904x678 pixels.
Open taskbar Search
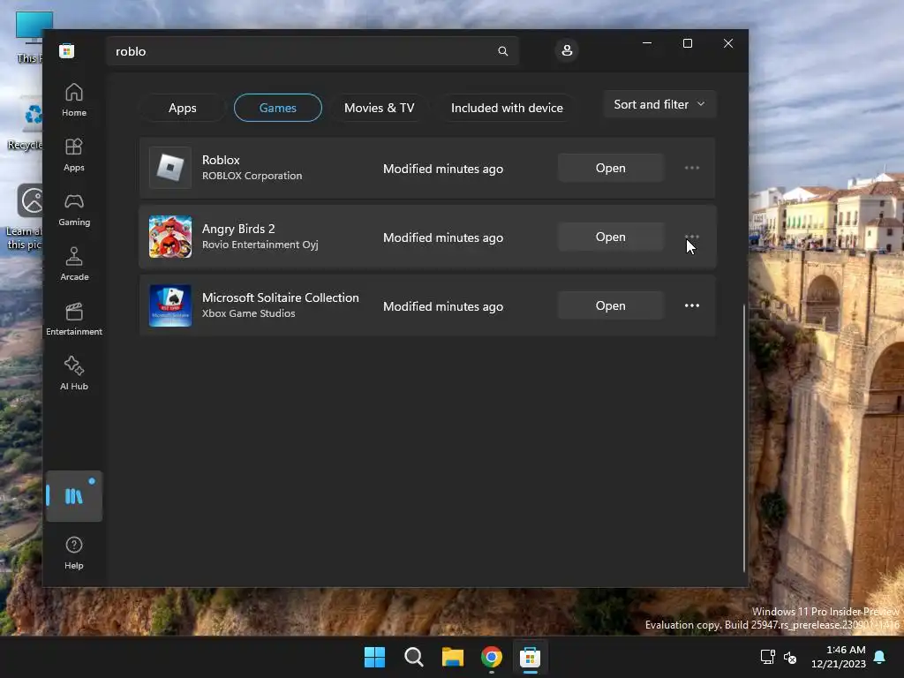pyautogui.click(x=414, y=657)
